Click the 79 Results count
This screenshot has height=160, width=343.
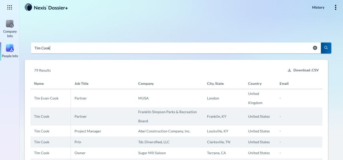42,70
